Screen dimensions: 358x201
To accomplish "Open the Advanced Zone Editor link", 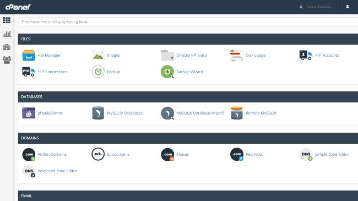I will (x=57, y=171).
